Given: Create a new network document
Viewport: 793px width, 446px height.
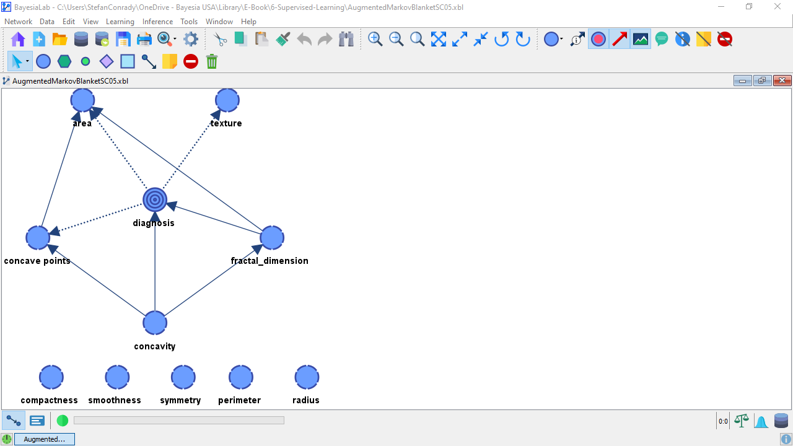Looking at the screenshot, I should (39, 40).
